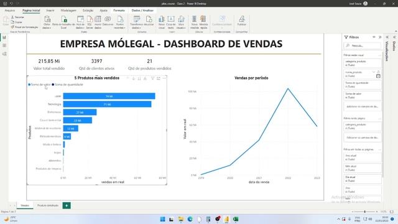Image resolution: width=398 pixels, height=224 pixels.
Task: Open the Inserir ribbon tab
Action: pos(50,11)
